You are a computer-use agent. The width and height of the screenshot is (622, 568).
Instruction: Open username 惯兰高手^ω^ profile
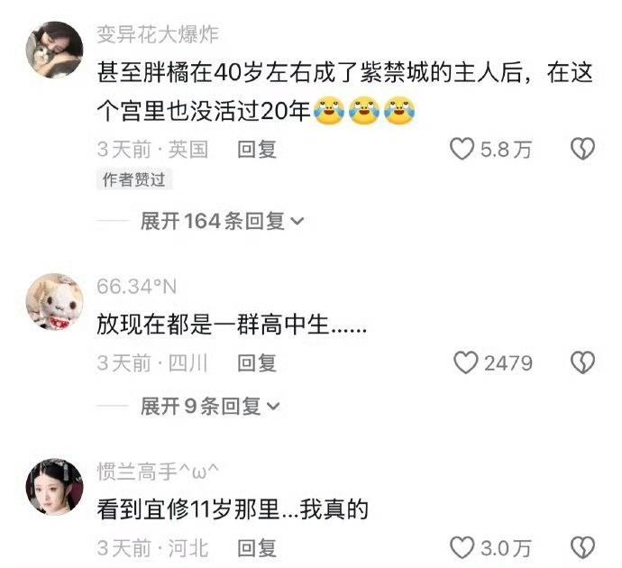(x=158, y=472)
